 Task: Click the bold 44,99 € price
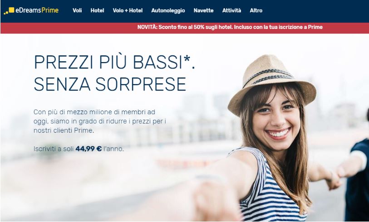(x=89, y=149)
